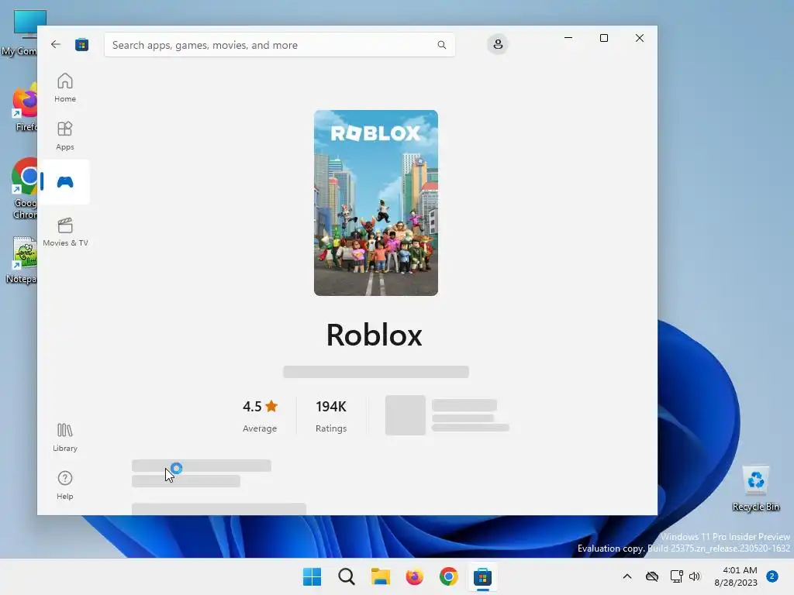Select the Recycle Bin desktop icon
This screenshot has height=595, width=794.
point(755,488)
